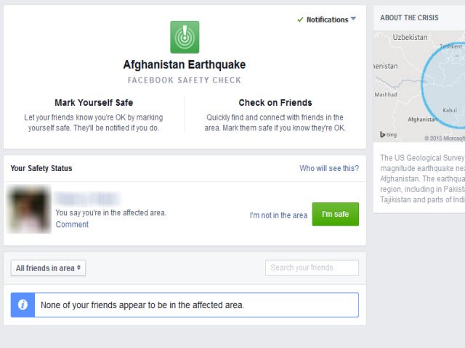
Task: Click the About the Crisis description text
Action: tap(423, 179)
